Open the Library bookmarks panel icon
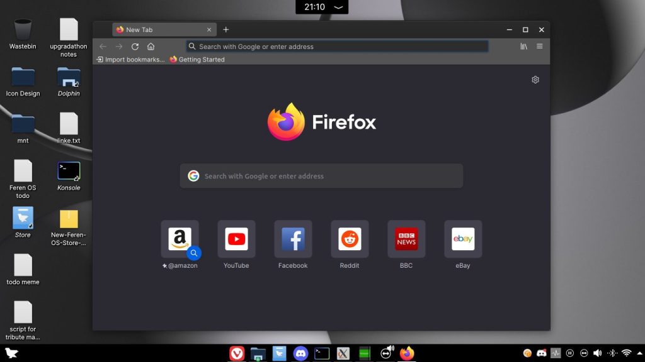Screen dimensions: 645x362 coord(523,47)
